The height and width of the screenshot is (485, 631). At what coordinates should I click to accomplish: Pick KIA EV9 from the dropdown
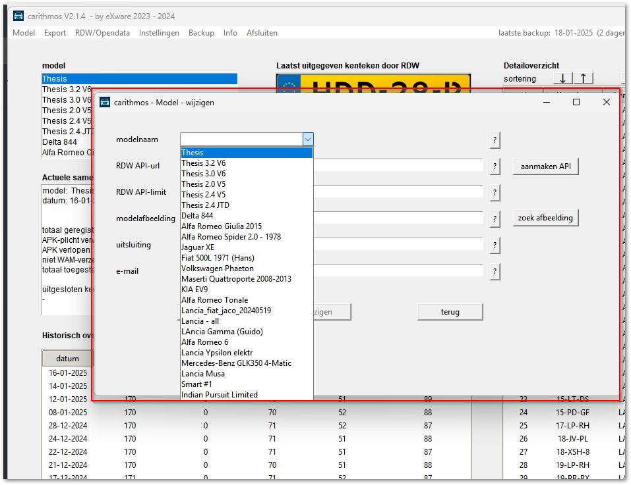coord(195,290)
